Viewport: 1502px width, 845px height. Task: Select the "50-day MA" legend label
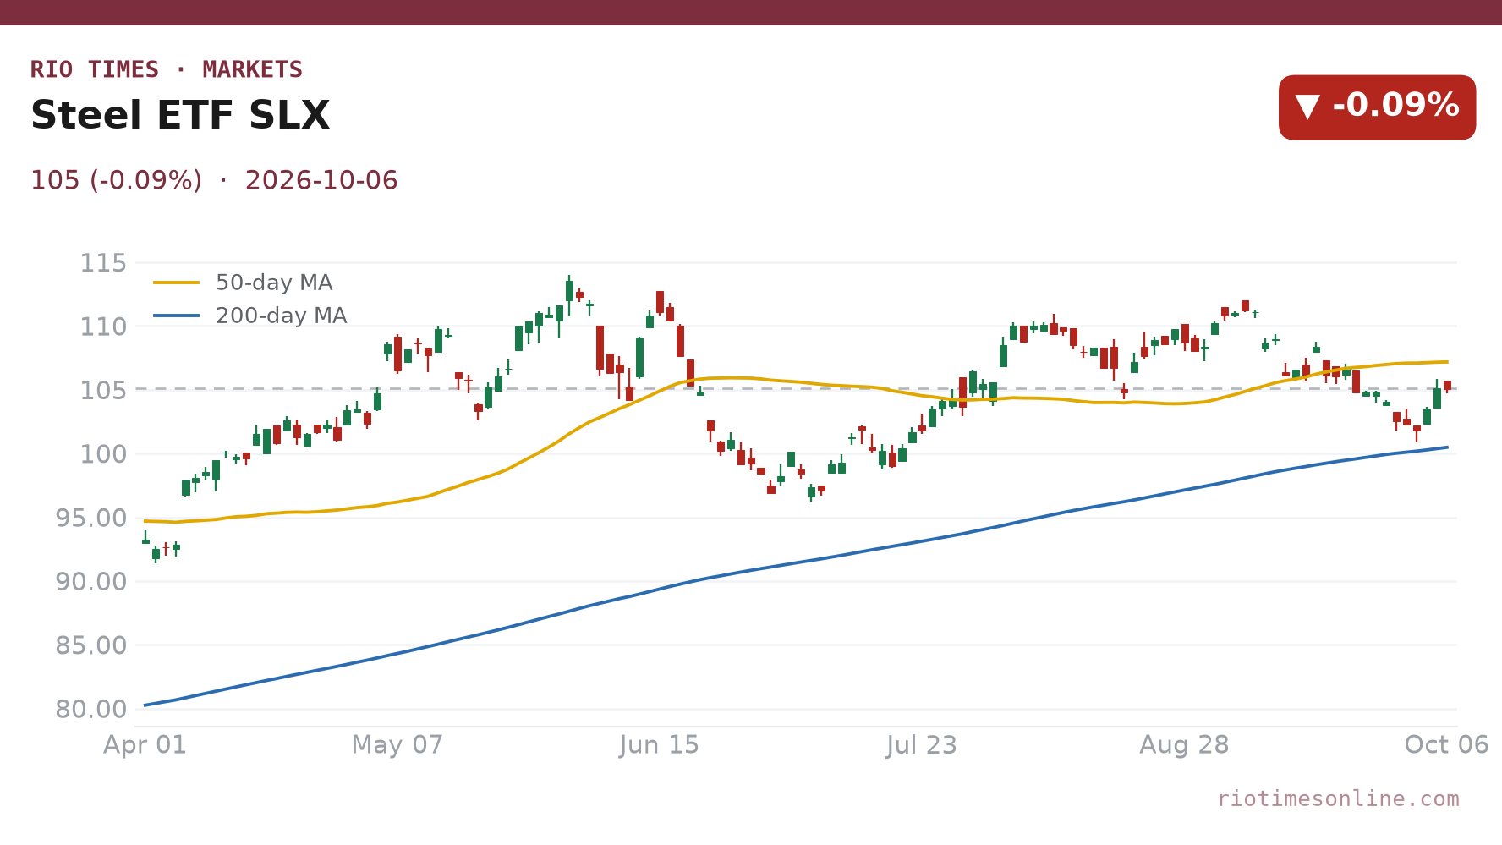[274, 283]
